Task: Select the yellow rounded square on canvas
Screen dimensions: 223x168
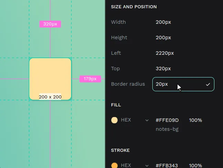Action: (x=50, y=76)
